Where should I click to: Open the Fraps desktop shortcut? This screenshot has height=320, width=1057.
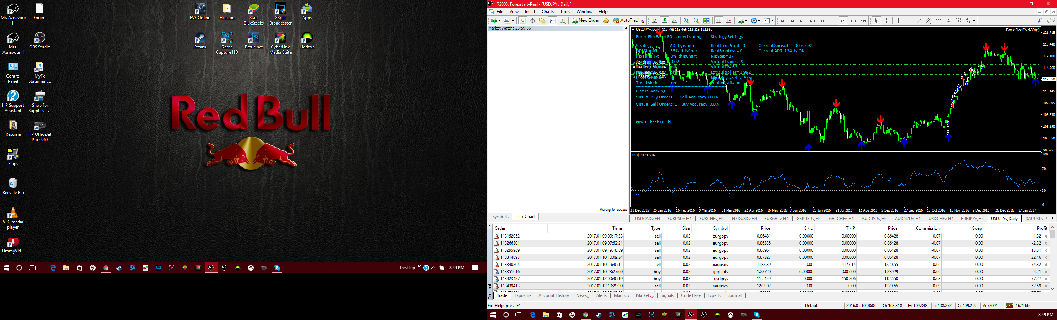tap(13, 157)
